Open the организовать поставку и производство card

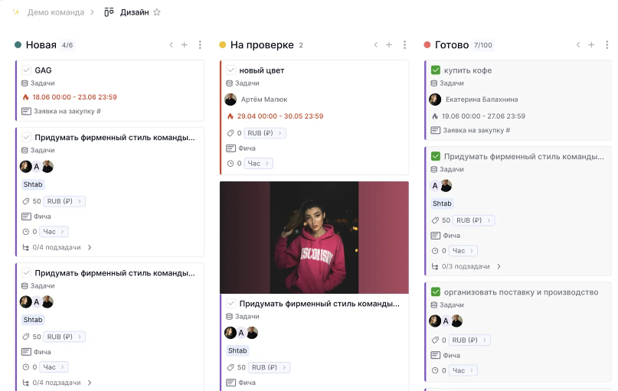click(521, 292)
